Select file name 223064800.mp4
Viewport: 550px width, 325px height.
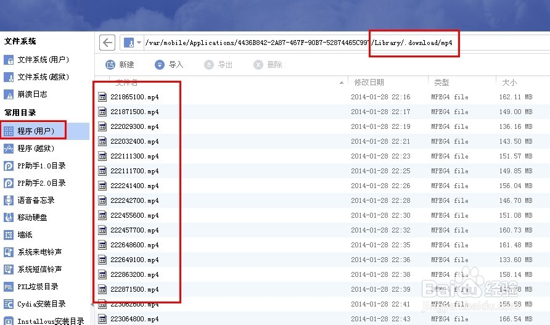pyautogui.click(x=134, y=319)
